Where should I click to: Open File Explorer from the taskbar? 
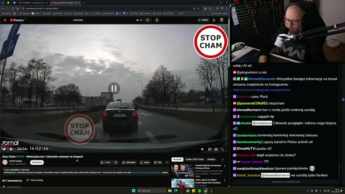[170, 191]
